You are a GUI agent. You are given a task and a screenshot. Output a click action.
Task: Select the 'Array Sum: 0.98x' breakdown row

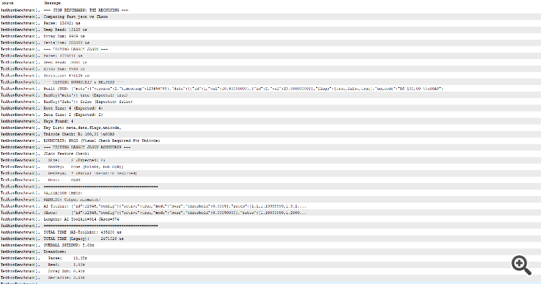point(270,271)
